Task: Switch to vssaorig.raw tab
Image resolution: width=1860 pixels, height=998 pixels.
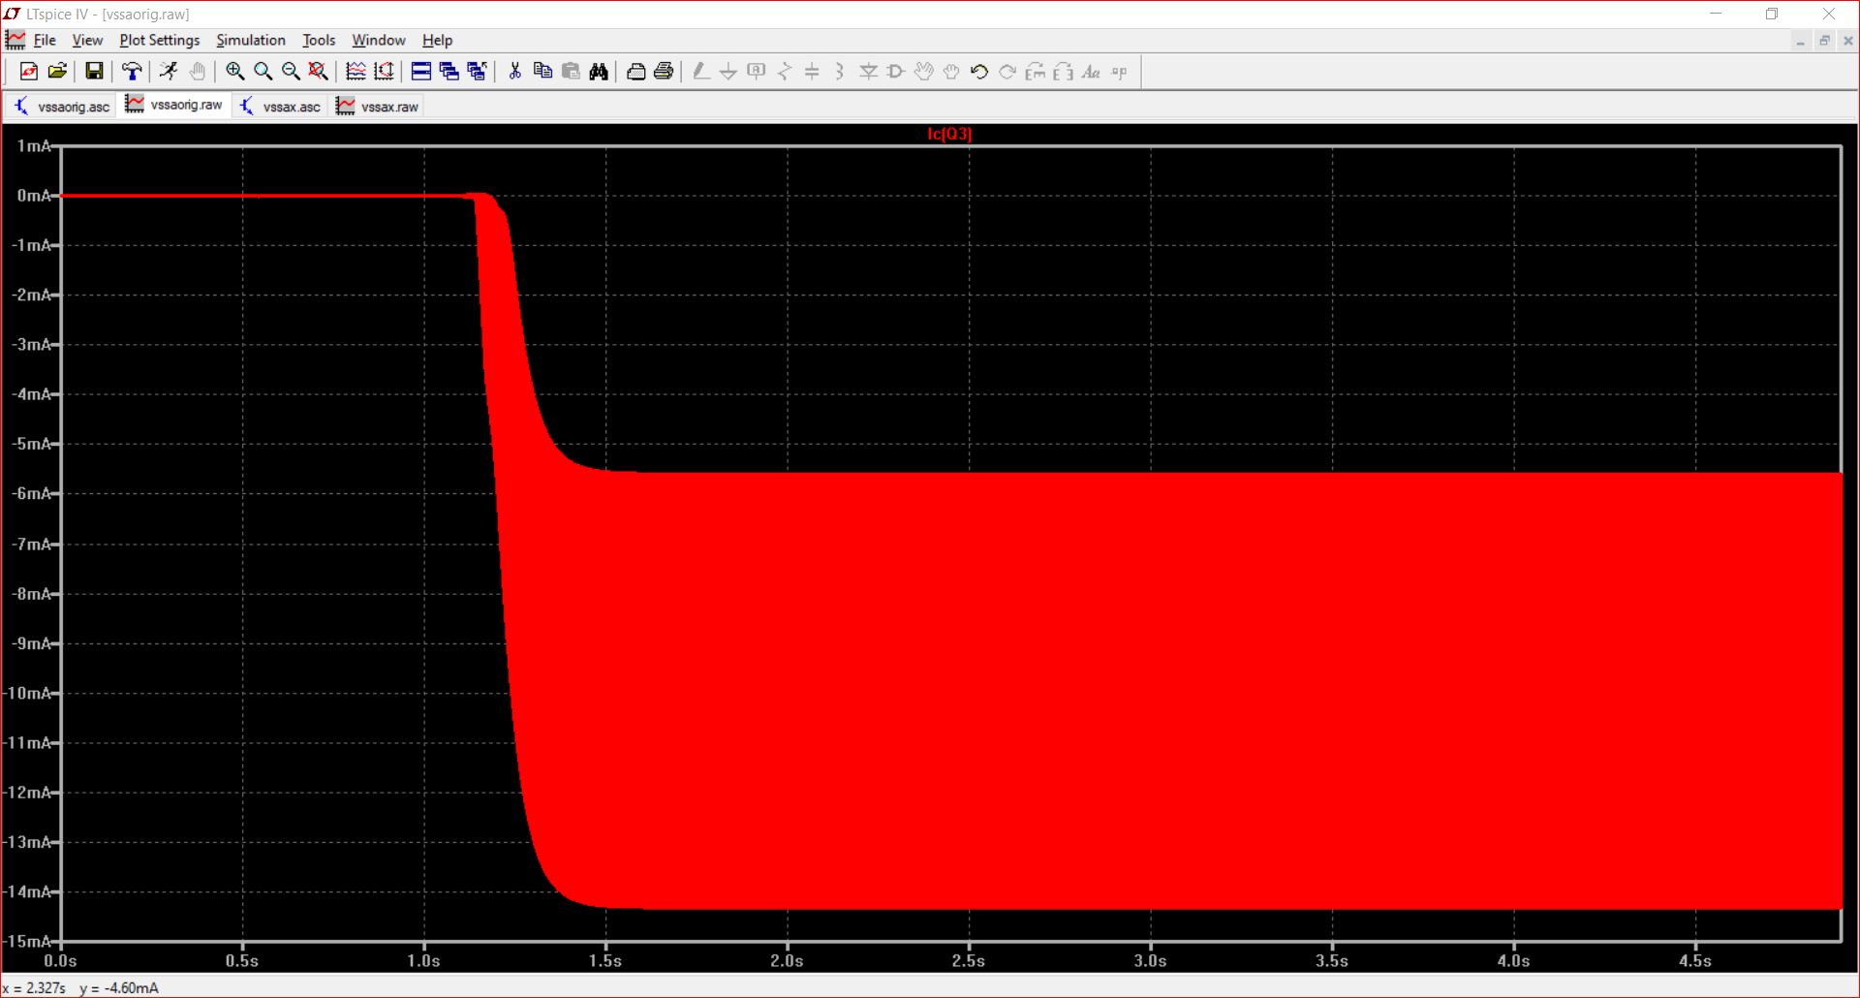Action: pos(174,105)
